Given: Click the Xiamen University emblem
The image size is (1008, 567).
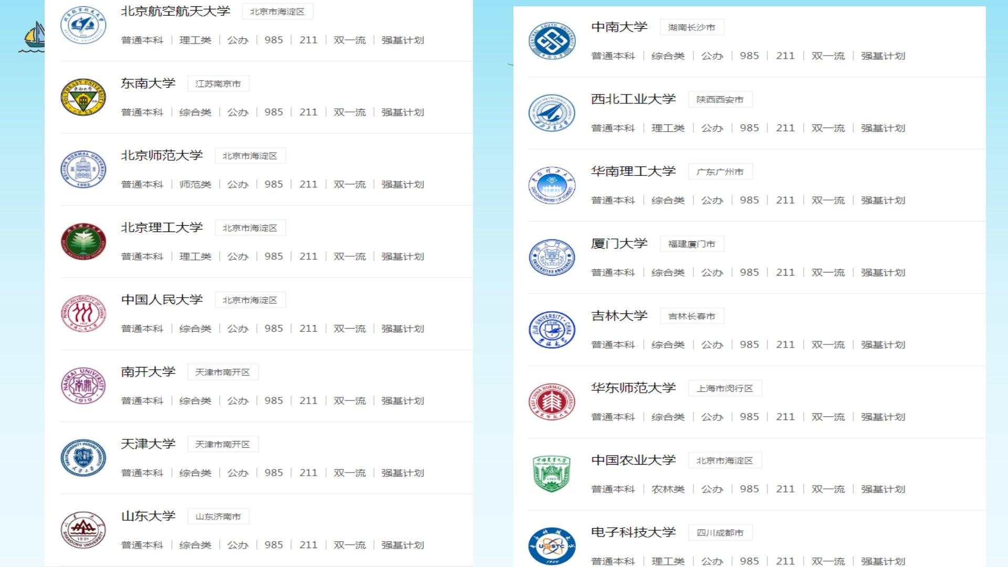Looking at the screenshot, I should (x=551, y=257).
